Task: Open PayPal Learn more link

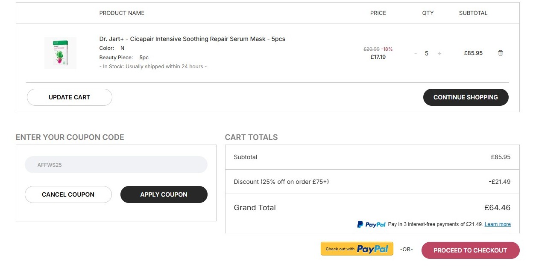Action: click(x=498, y=224)
